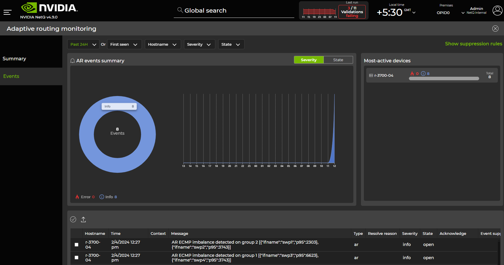
Task: Expand the Hostname filter dropdown
Action: [163, 44]
